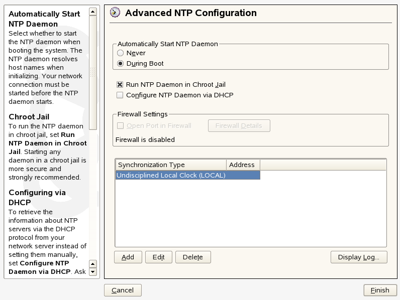Sort by Address column header
Screen dimensions: 400x300
tap(243, 165)
